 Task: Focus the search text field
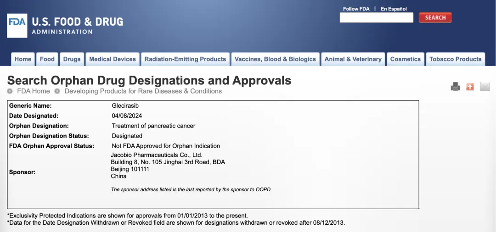pyautogui.click(x=376, y=18)
